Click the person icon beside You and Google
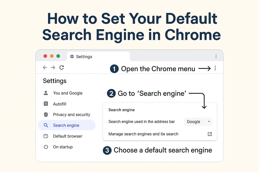Screen dimensions: 259x172 pyautogui.click(x=46, y=93)
